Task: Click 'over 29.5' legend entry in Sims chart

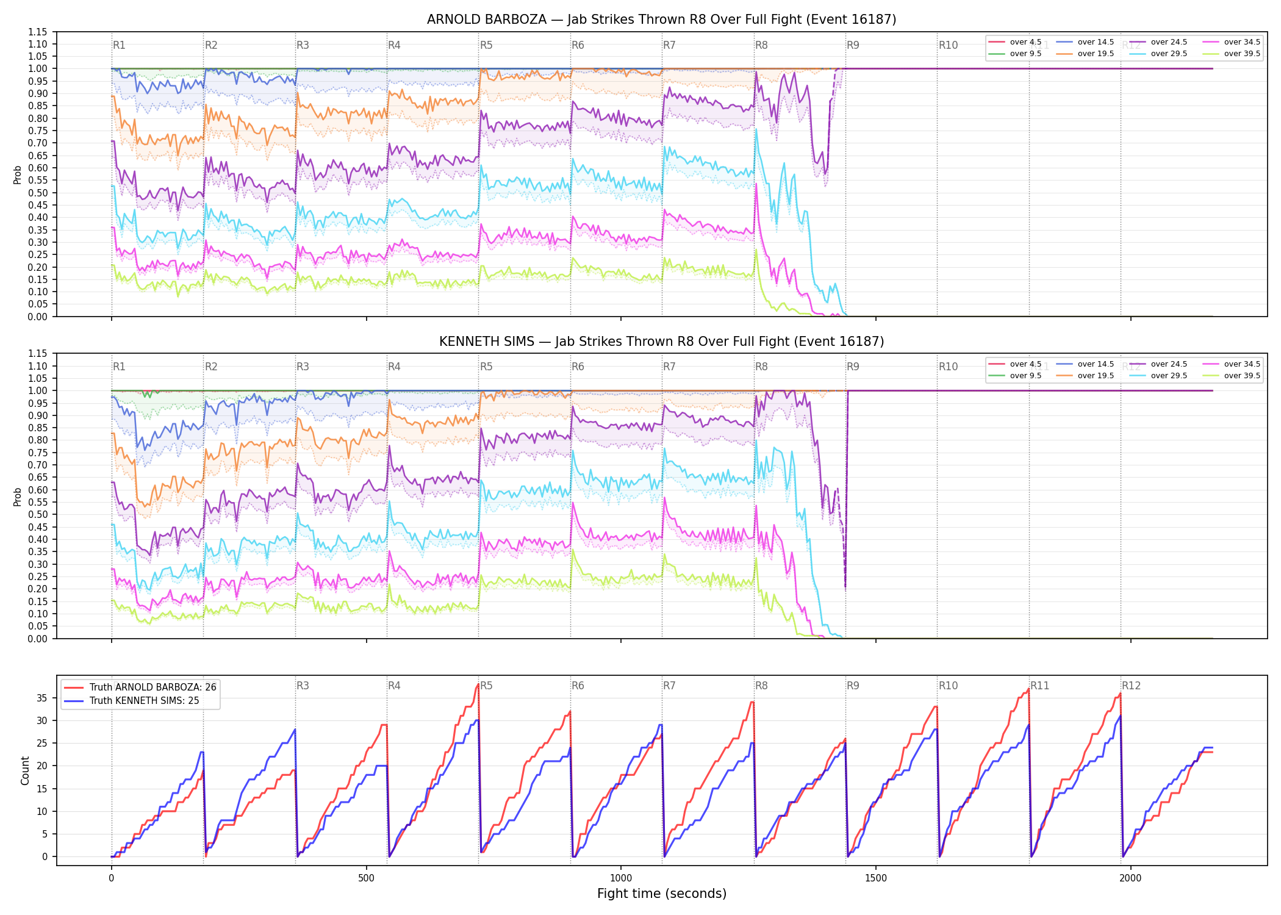Action: pos(1158,376)
